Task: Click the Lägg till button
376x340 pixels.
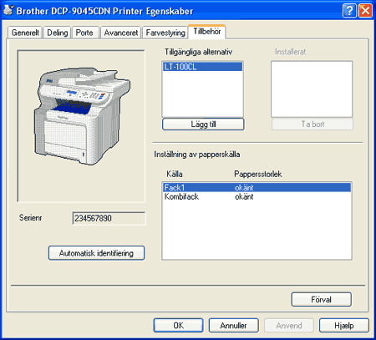Action: 203,124
